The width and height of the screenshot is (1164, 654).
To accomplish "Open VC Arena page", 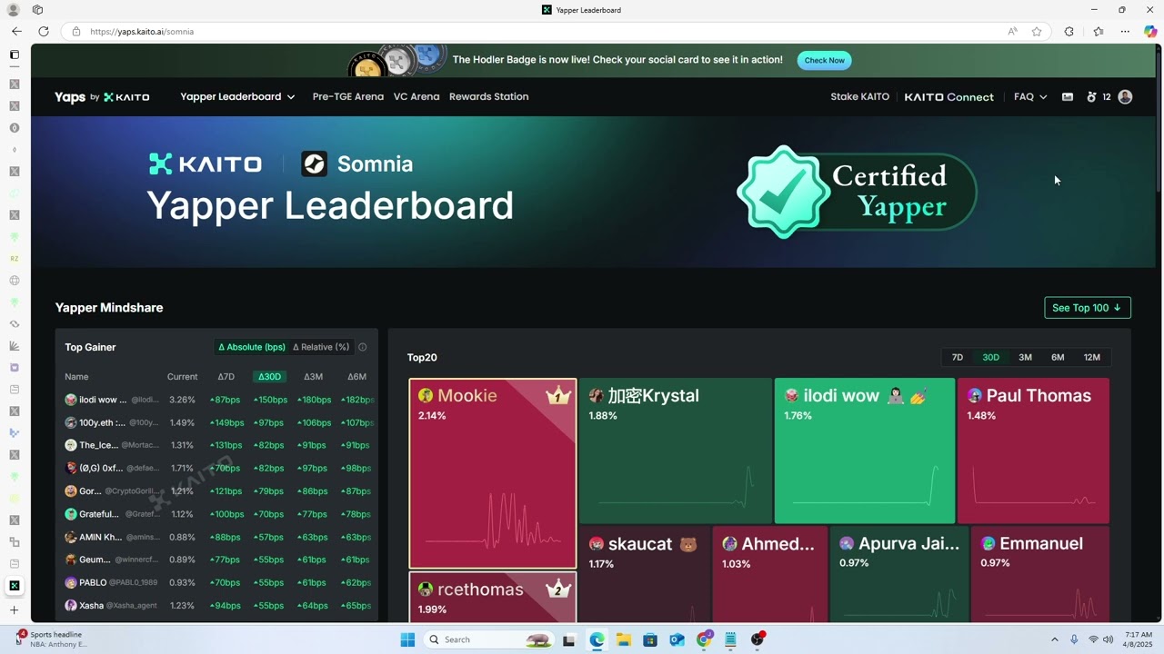I will coord(416,97).
